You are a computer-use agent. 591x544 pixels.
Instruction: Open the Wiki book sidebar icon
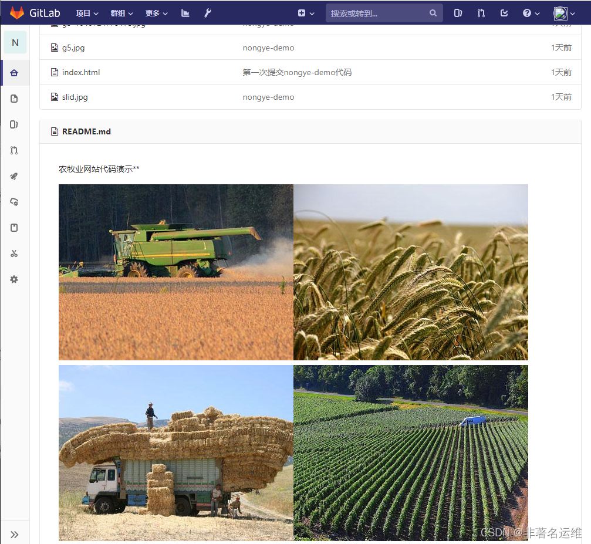point(14,228)
